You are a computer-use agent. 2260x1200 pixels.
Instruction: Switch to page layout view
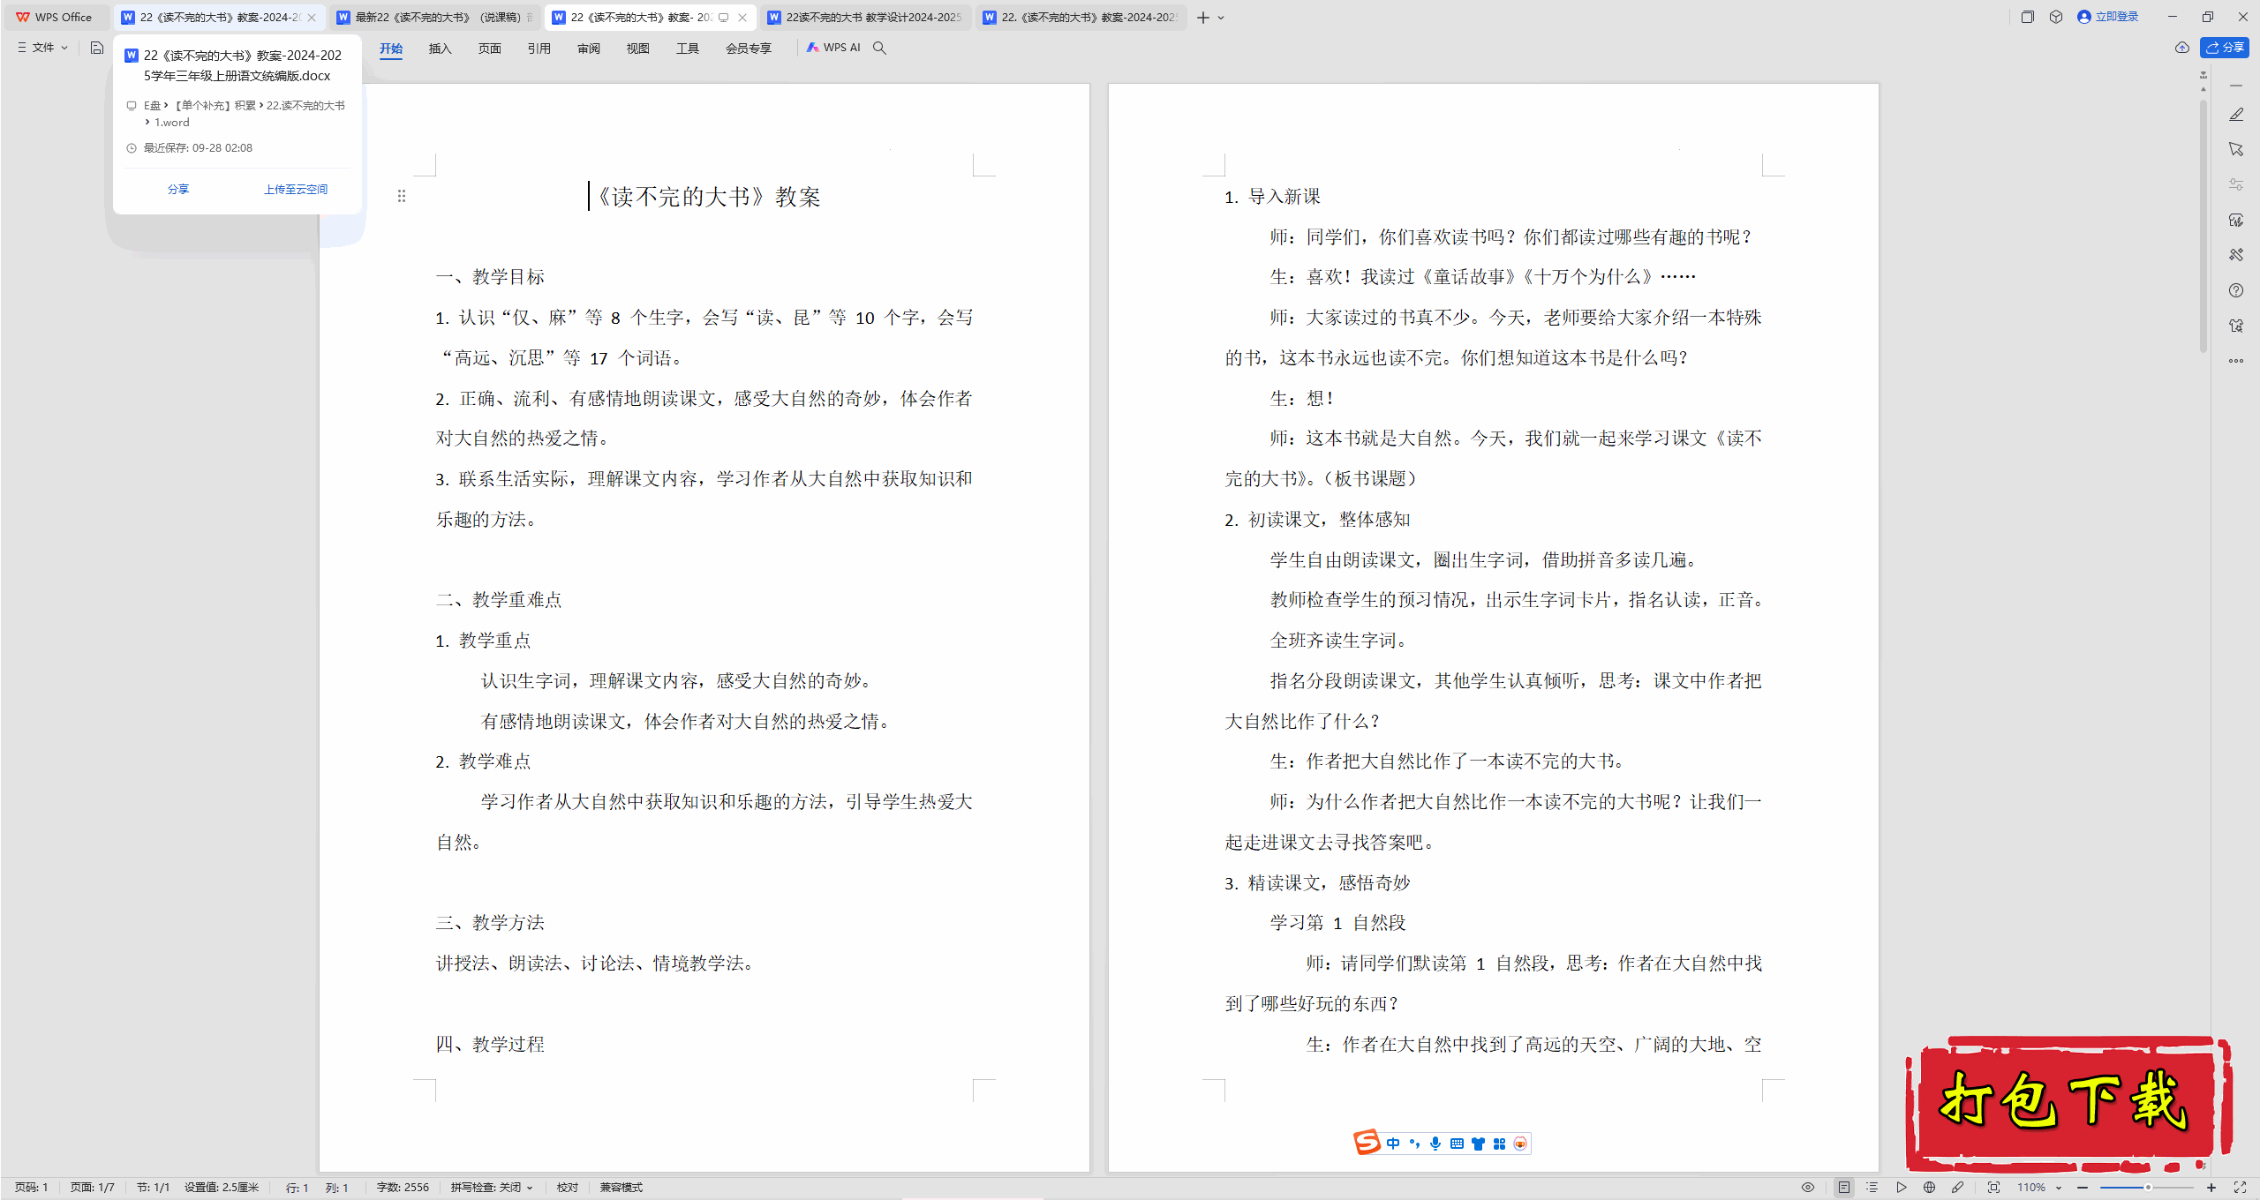click(x=1843, y=1188)
